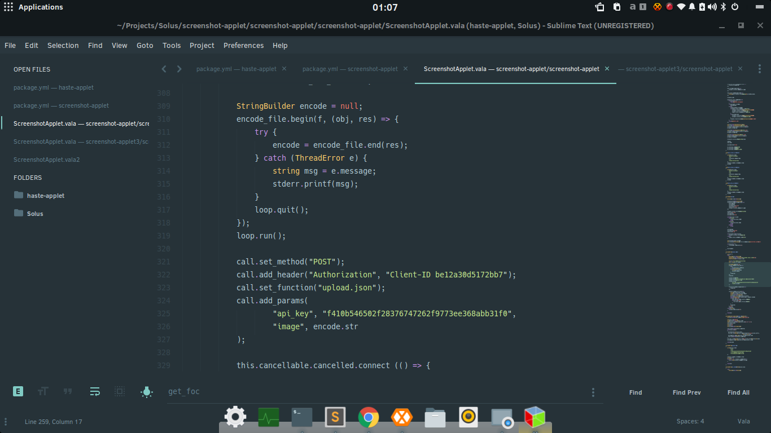Go to next tab with right arrow
This screenshot has width=771, height=433.
point(179,69)
